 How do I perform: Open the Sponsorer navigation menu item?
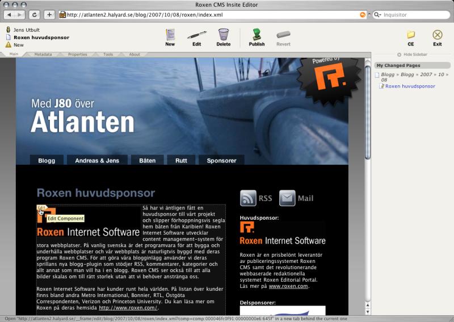221,161
